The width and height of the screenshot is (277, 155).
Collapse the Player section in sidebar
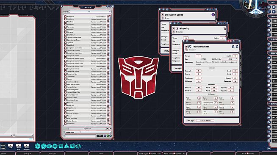click(269, 39)
